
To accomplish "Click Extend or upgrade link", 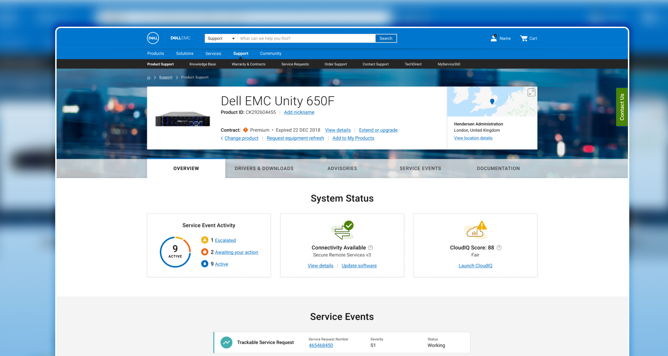I will tap(379, 130).
